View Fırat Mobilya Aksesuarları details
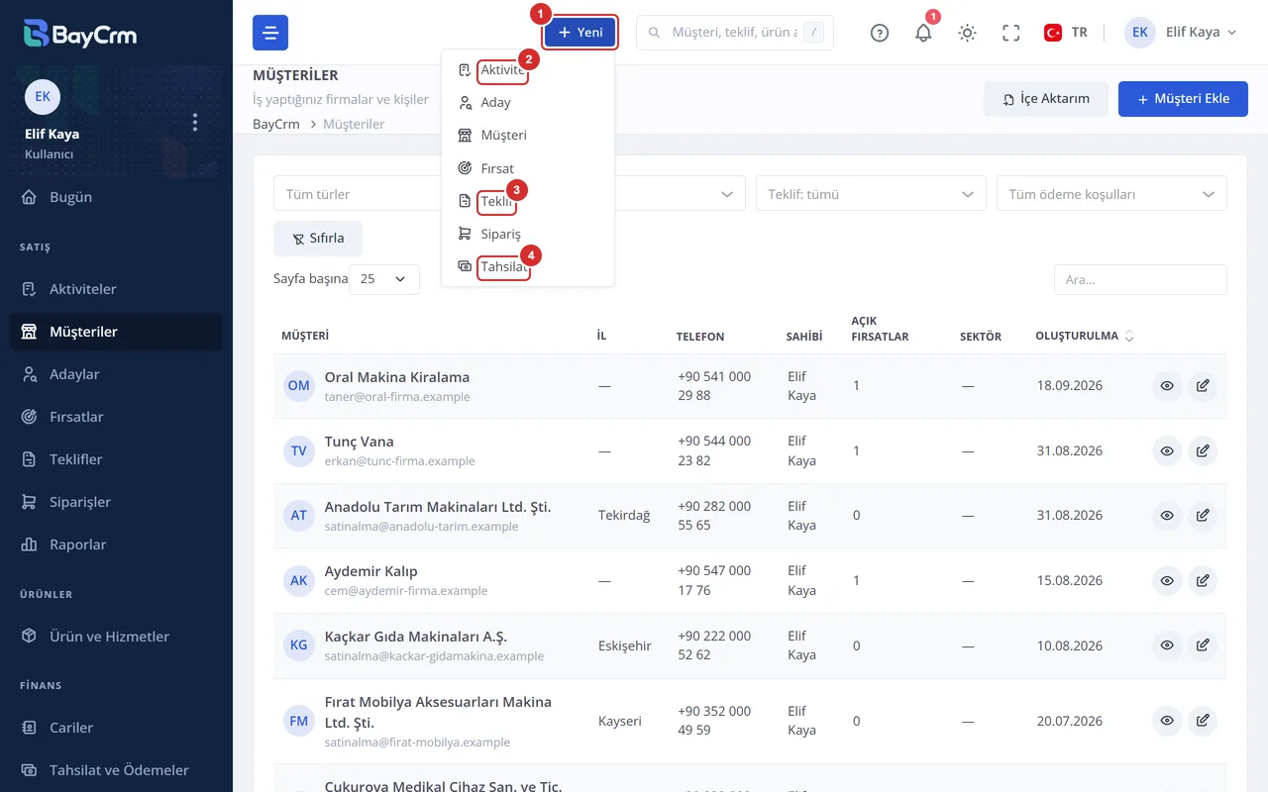This screenshot has height=792, width=1268. point(1167,721)
